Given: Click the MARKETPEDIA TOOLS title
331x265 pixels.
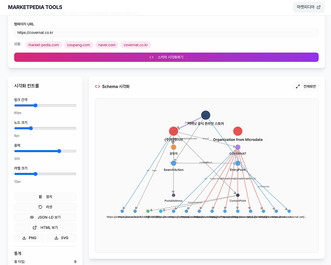Looking at the screenshot, I should point(35,7).
